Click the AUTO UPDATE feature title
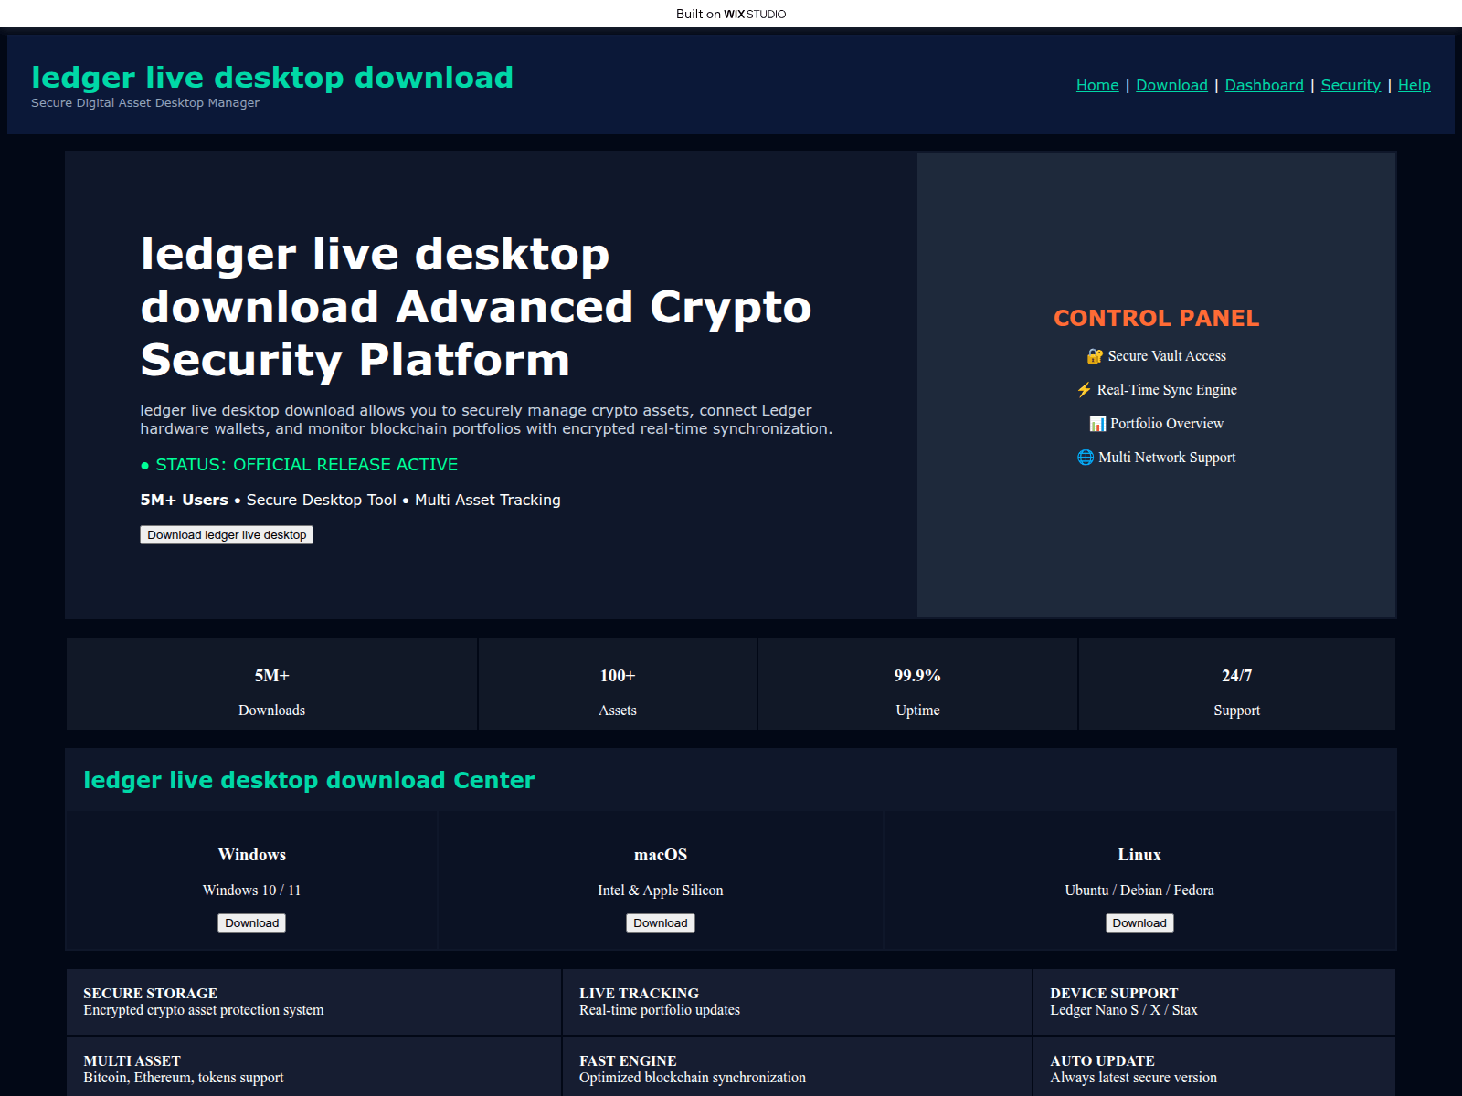The width and height of the screenshot is (1462, 1096). [1102, 1061]
